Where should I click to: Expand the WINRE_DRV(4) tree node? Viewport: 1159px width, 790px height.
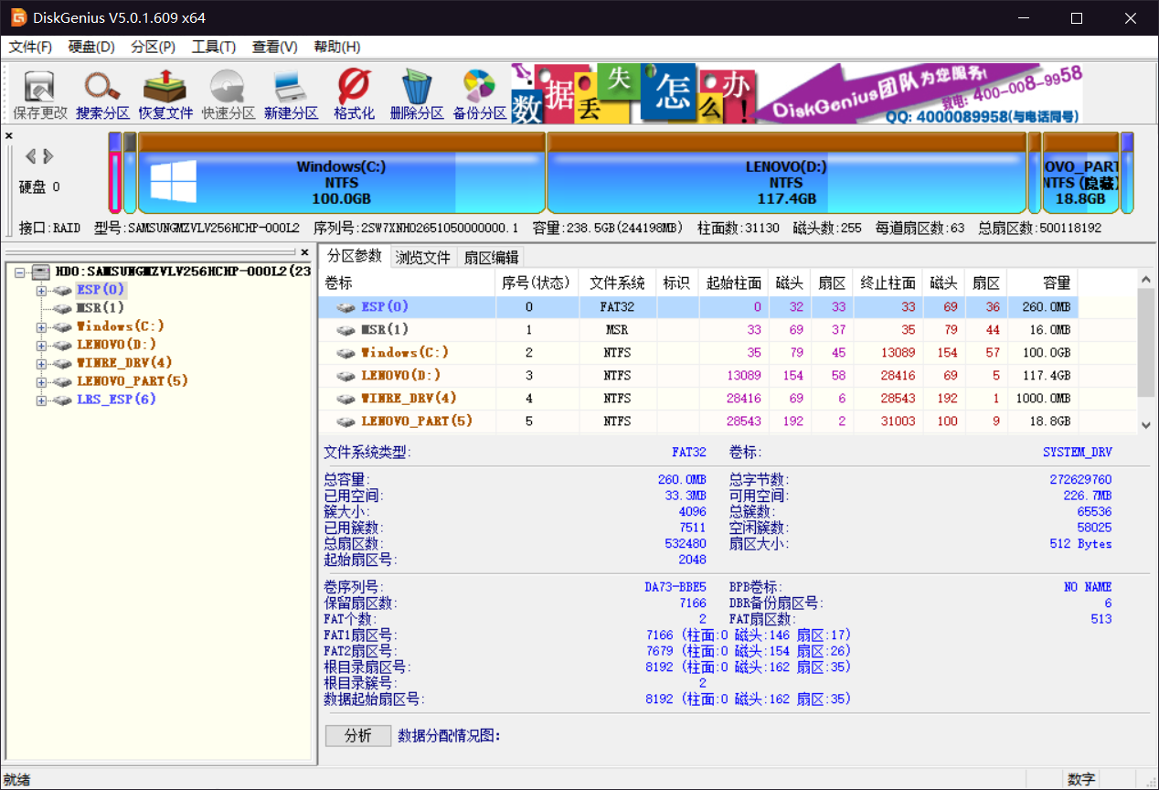tap(41, 363)
